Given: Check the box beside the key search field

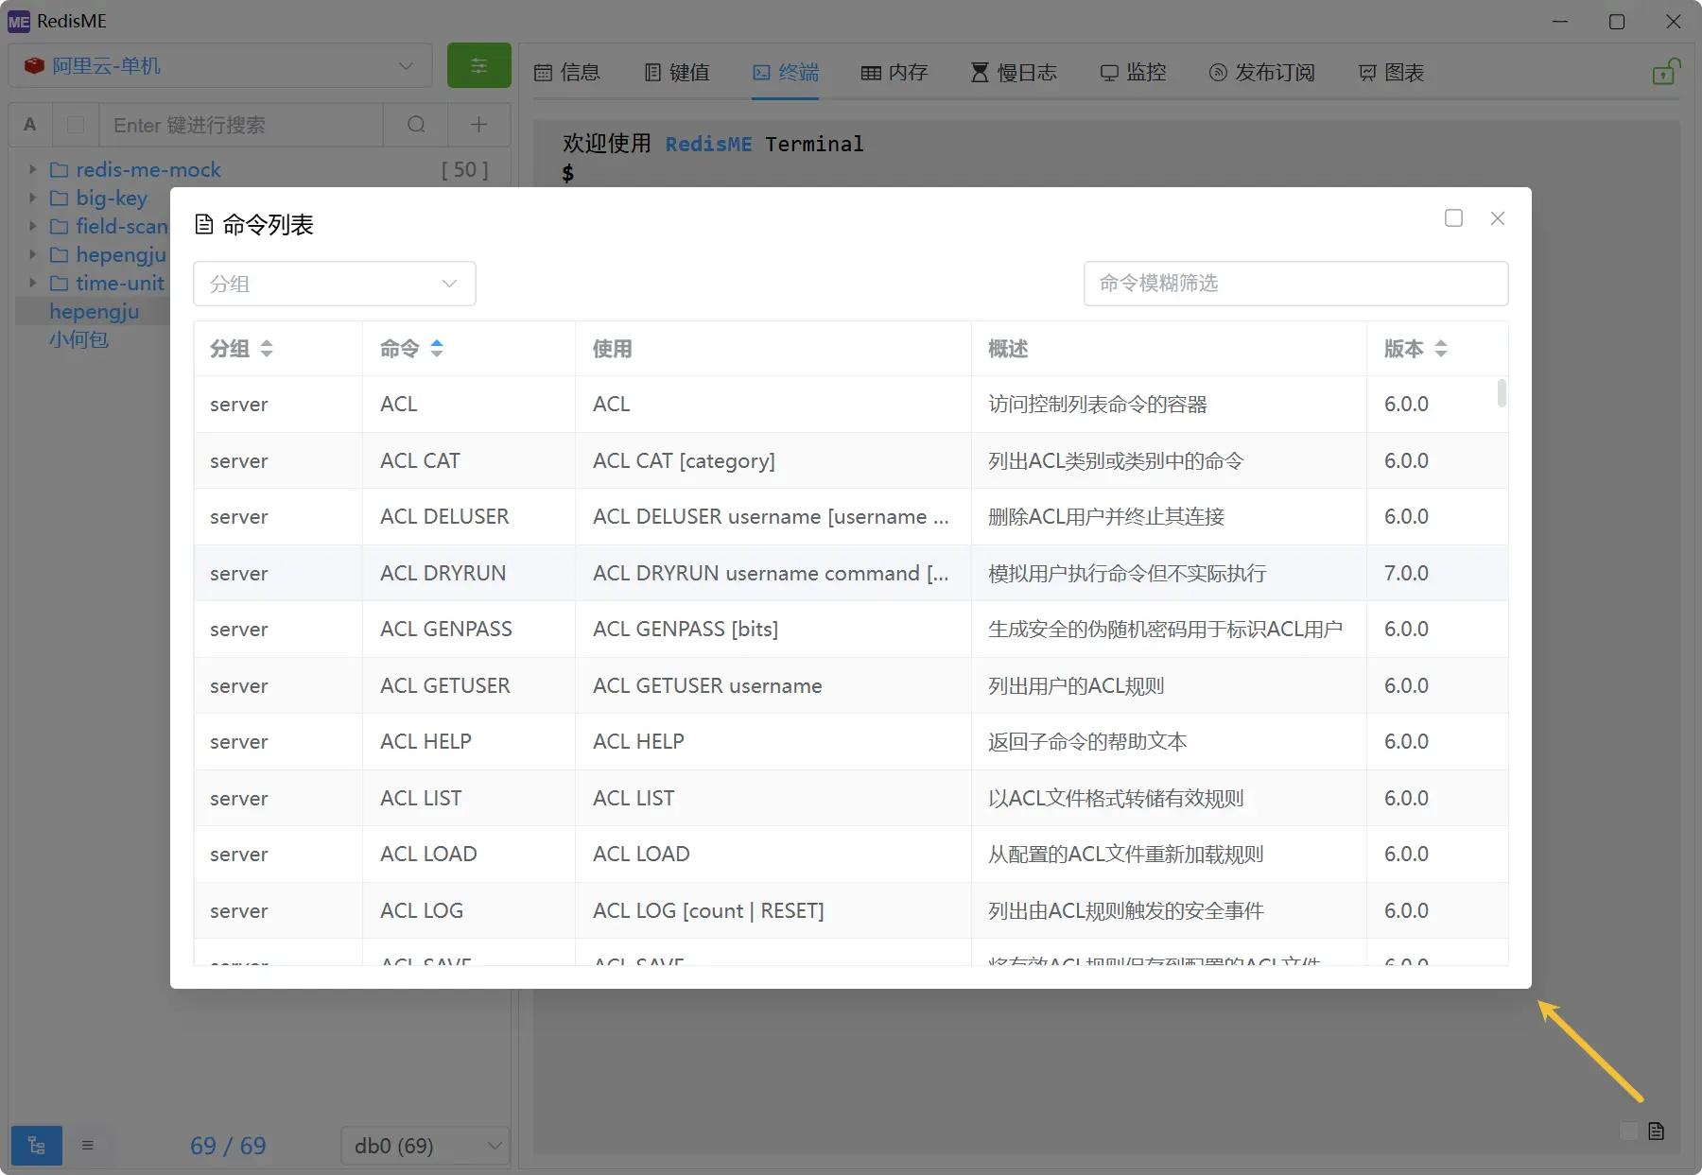Looking at the screenshot, I should point(76,125).
